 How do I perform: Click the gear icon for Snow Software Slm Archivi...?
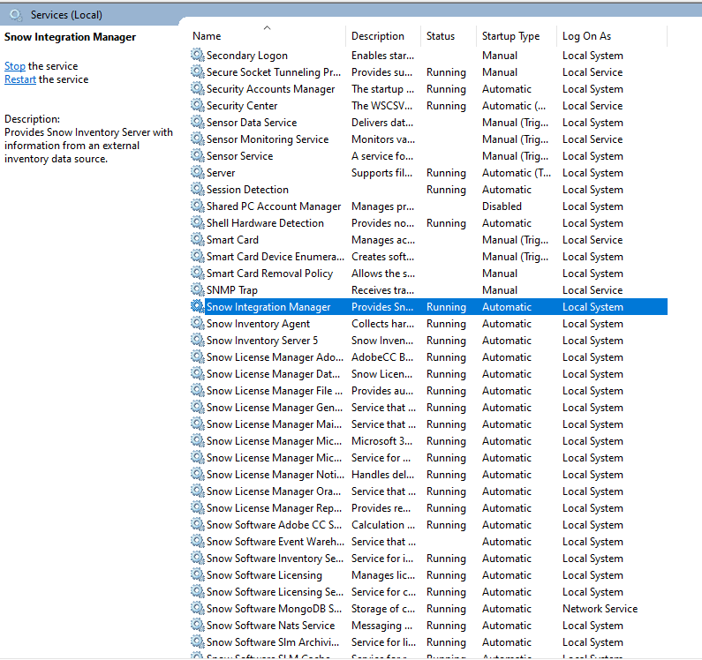[198, 641]
